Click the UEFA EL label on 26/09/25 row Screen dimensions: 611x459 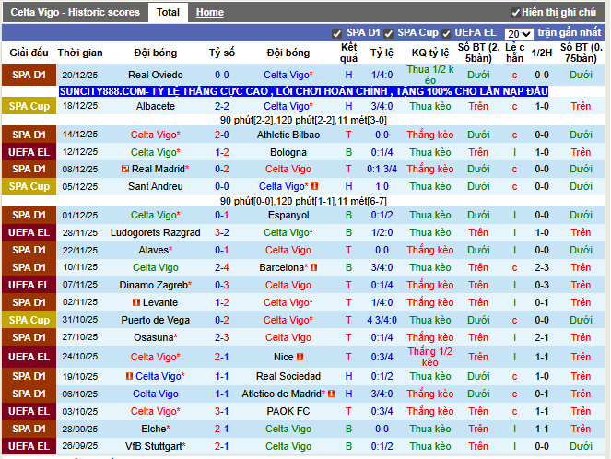pos(29,446)
